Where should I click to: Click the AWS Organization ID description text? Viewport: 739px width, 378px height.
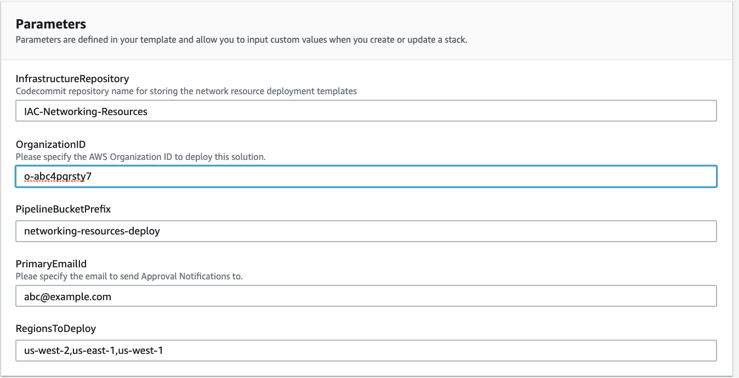click(x=140, y=157)
